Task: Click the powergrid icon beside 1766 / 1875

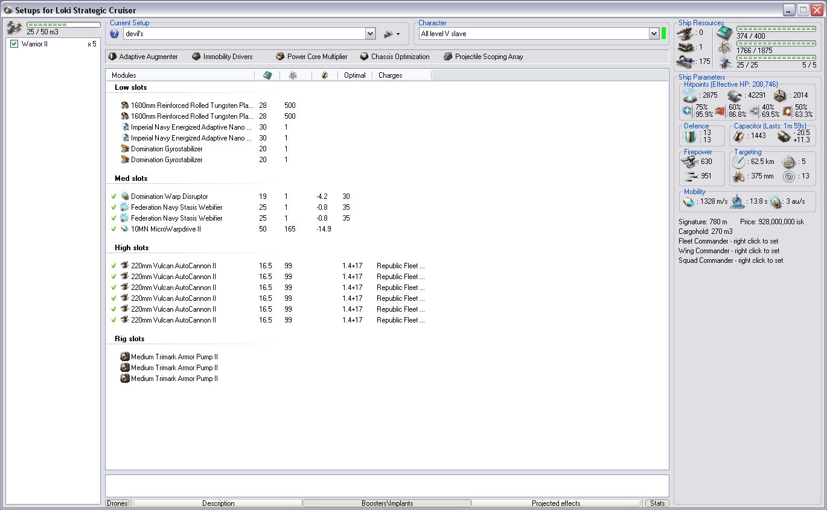Action: coord(725,48)
